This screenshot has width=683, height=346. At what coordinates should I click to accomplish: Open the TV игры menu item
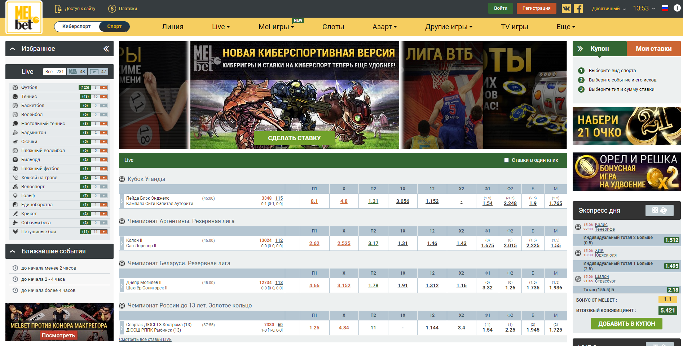514,27
